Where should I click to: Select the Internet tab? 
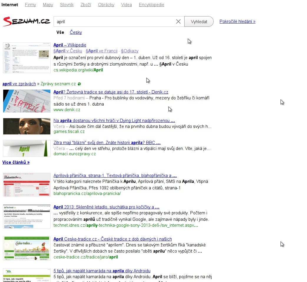click(10, 5)
